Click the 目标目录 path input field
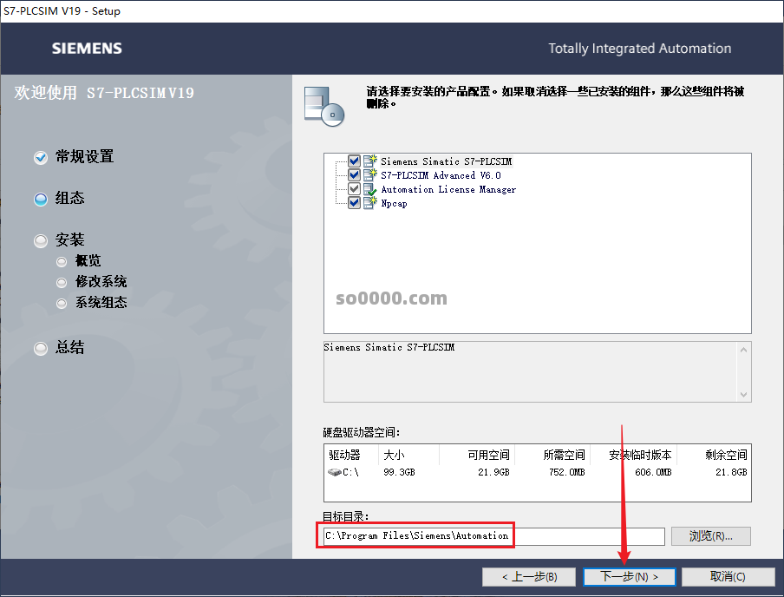This screenshot has height=597, width=784. coord(494,536)
